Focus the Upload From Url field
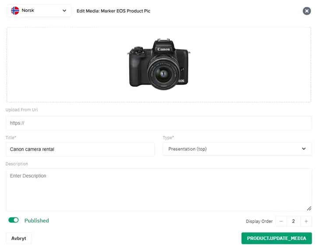This screenshot has height=251, width=317. (158, 123)
